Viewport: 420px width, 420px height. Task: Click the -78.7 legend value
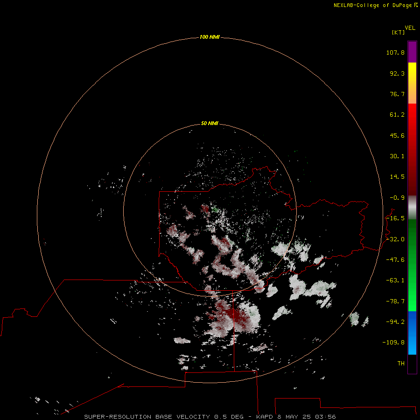pos(395,301)
